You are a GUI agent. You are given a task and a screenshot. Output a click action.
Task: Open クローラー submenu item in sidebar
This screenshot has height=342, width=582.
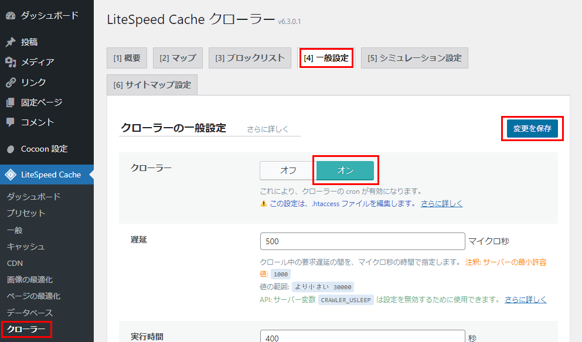[26, 330]
